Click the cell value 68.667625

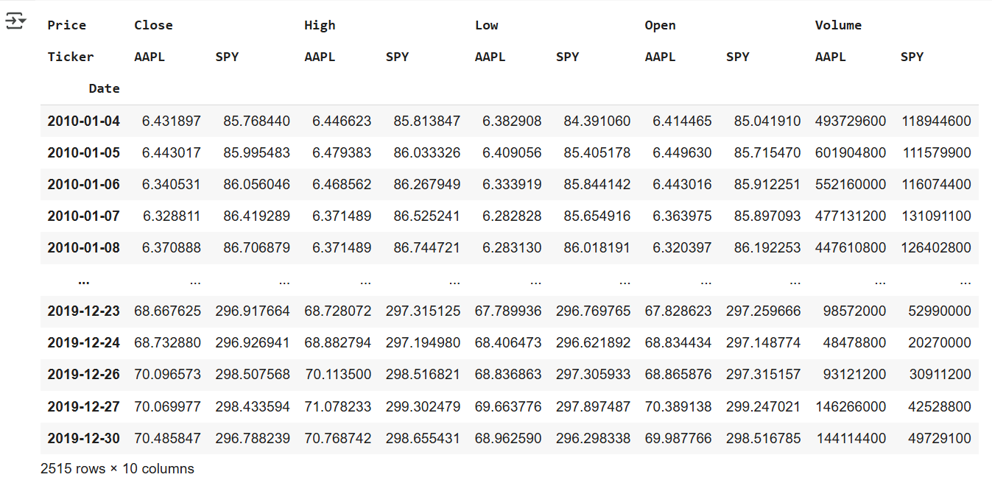[x=167, y=311]
